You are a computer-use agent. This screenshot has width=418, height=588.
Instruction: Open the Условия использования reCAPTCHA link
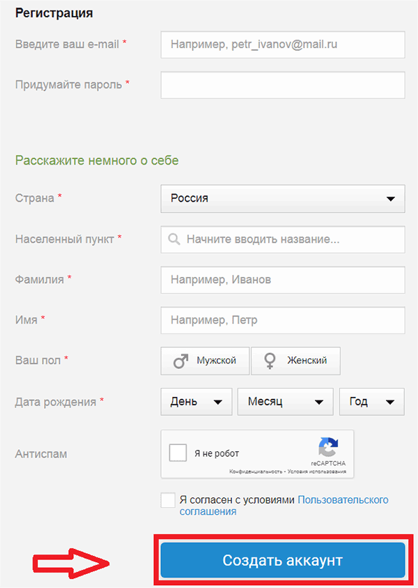coord(317,472)
